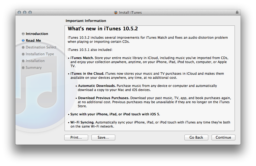This screenshot has height=166, width=256.
Task: Click the Summary step
Action: (34, 67)
